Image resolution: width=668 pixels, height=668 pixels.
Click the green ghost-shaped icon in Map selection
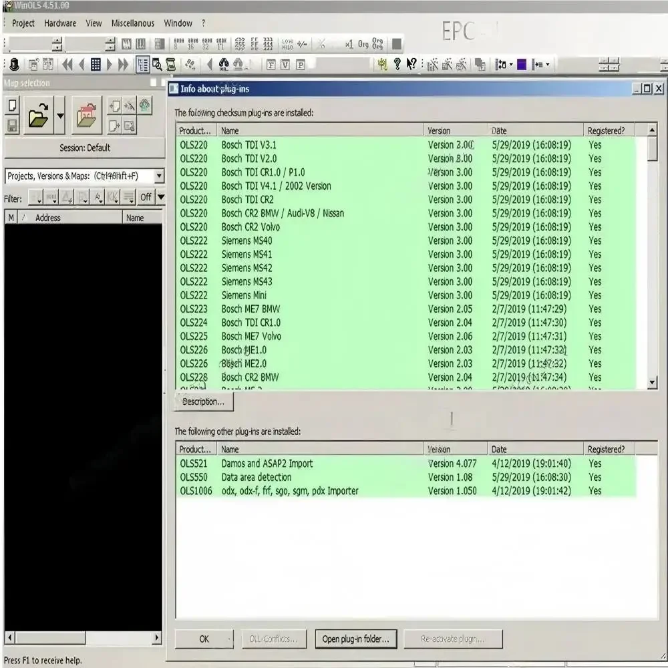pyautogui.click(x=144, y=106)
